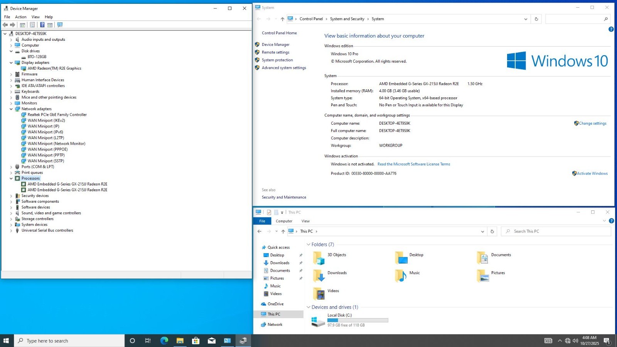
Task: Click Show/Hide Console Tree icon in Device Manager toolbar
Action: point(22,25)
